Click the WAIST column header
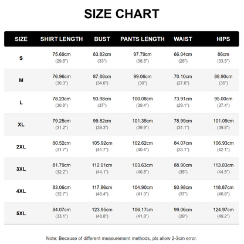Screen dimensions: 244x244 [183, 39]
